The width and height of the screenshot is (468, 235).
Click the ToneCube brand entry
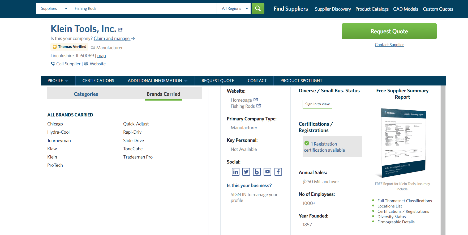tap(133, 149)
